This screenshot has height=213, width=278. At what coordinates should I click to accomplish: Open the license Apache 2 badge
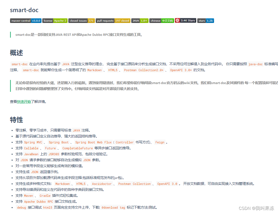[x=55, y=21]
